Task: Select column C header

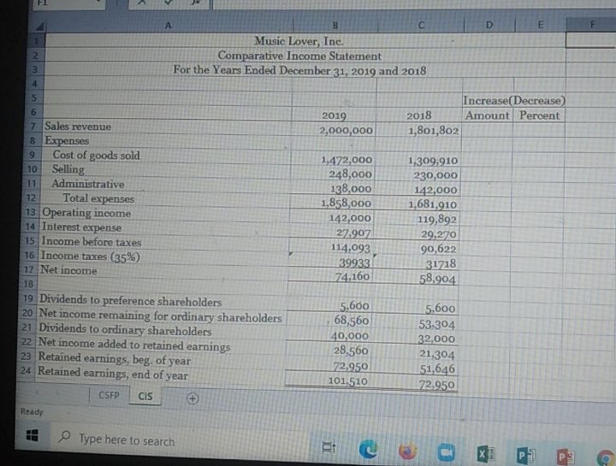Action: 421,26
